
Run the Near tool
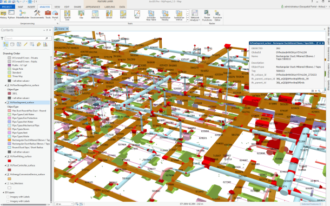click(137, 15)
